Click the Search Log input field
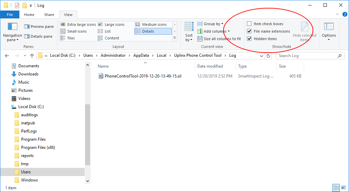The height and width of the screenshot is (192, 349). tap(306, 56)
